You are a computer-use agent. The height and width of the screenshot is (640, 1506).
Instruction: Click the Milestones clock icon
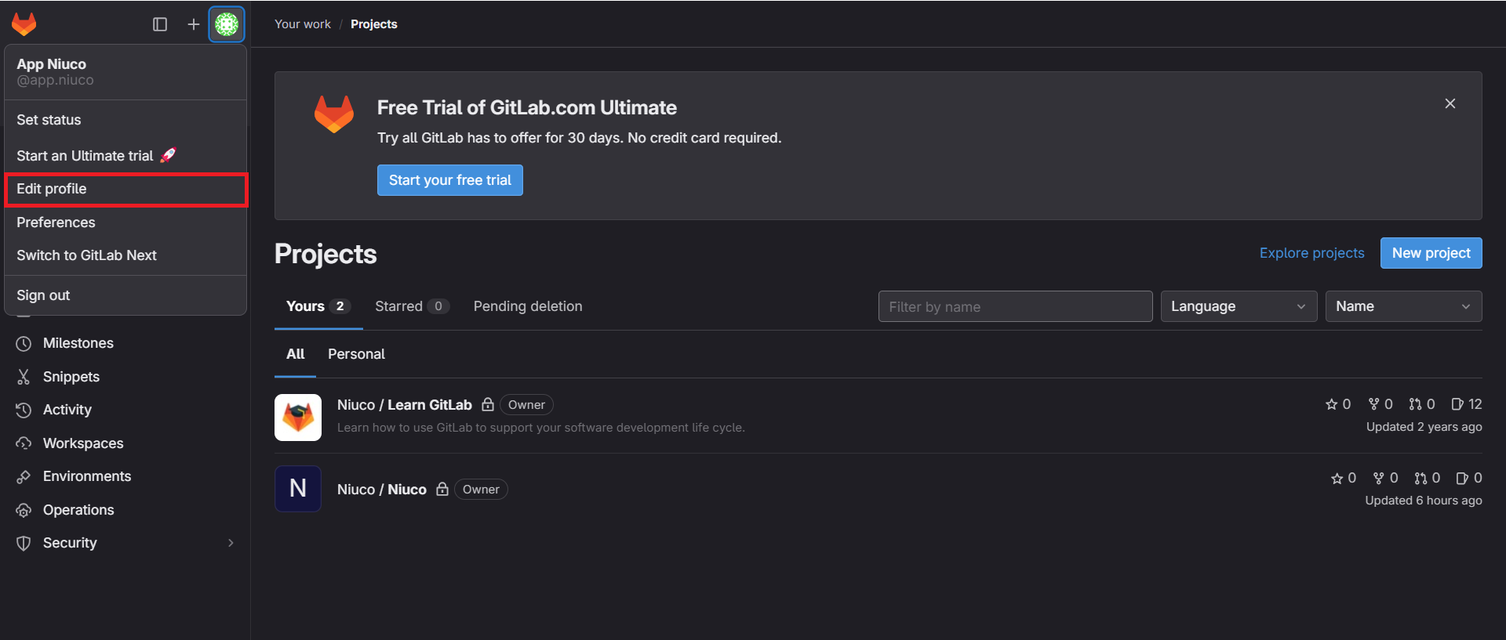pyautogui.click(x=24, y=343)
